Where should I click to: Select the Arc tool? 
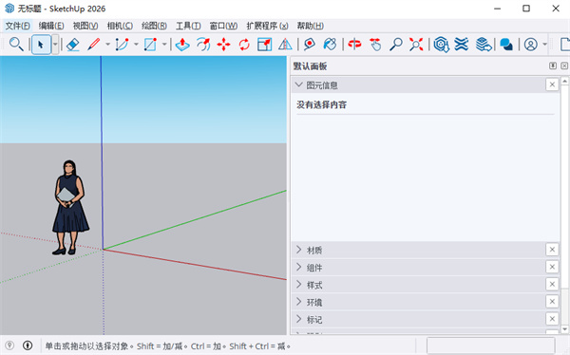pyautogui.click(x=122, y=45)
